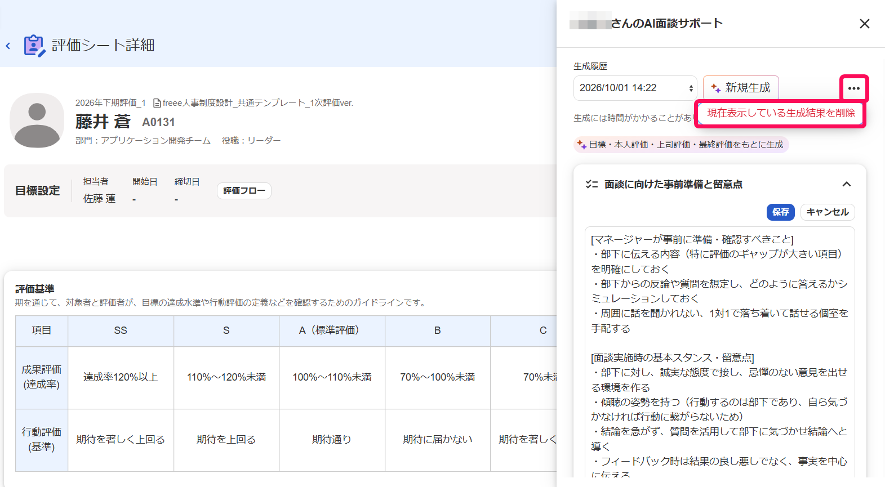Click the 新規生成 button
The width and height of the screenshot is (885, 487).
coord(741,88)
